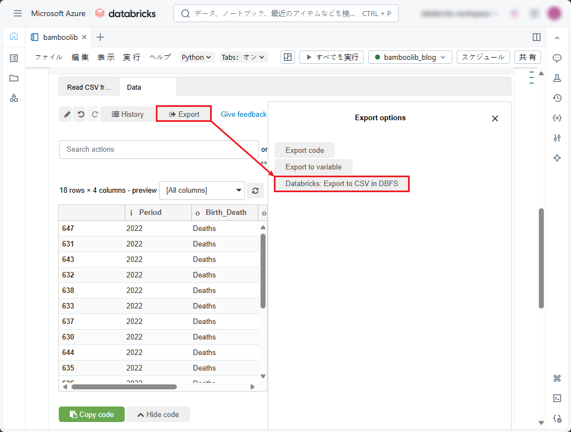571x432 pixels.
Task: Open the Assistant sparkle icon
Action: coord(557,158)
